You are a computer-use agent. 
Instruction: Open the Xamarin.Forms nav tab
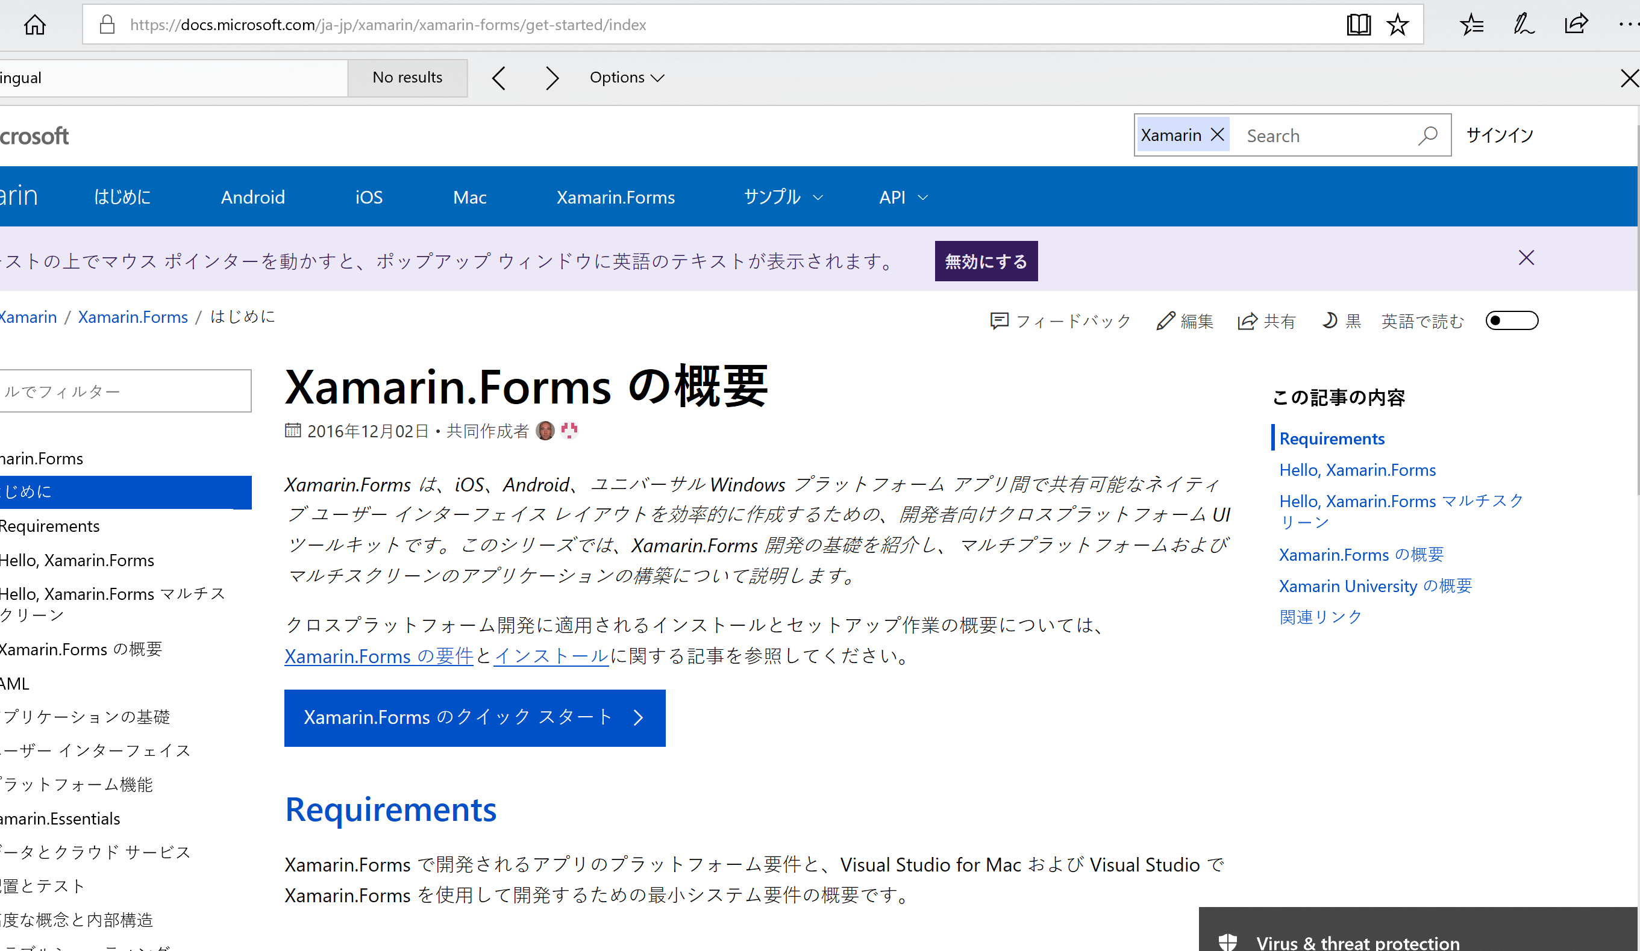point(616,197)
